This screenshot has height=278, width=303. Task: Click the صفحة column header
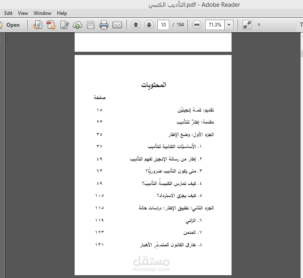click(x=100, y=97)
